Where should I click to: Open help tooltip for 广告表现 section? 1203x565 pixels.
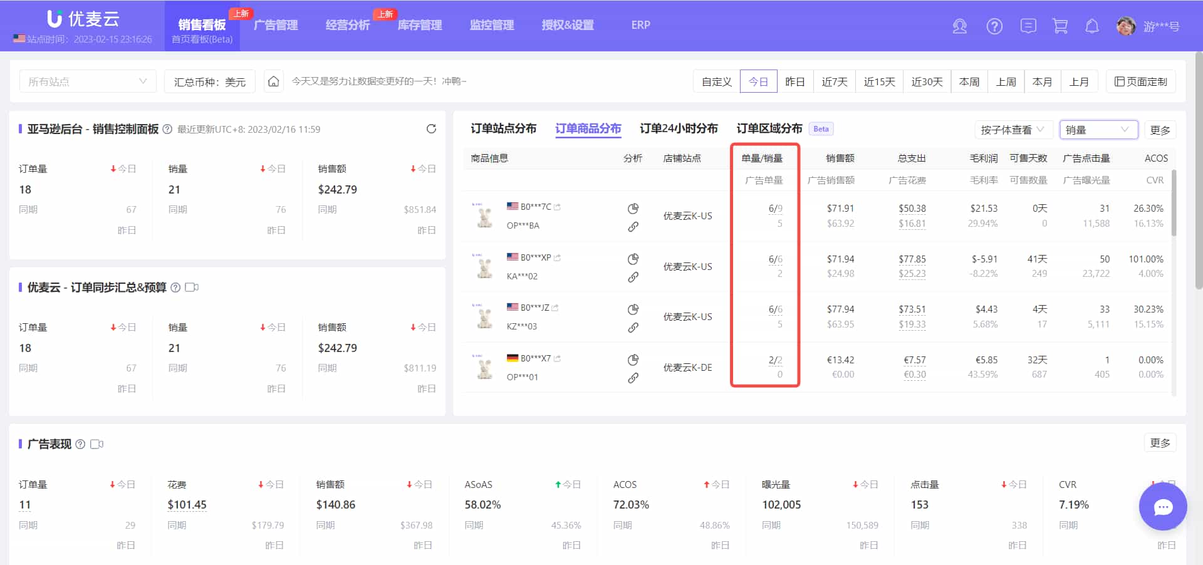(80, 444)
